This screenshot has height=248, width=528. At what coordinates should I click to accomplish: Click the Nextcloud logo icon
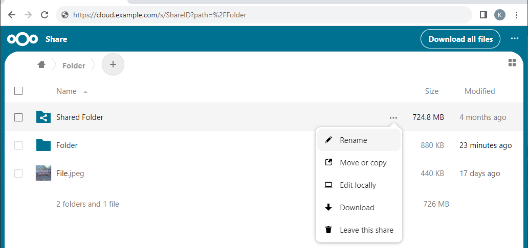pos(23,39)
